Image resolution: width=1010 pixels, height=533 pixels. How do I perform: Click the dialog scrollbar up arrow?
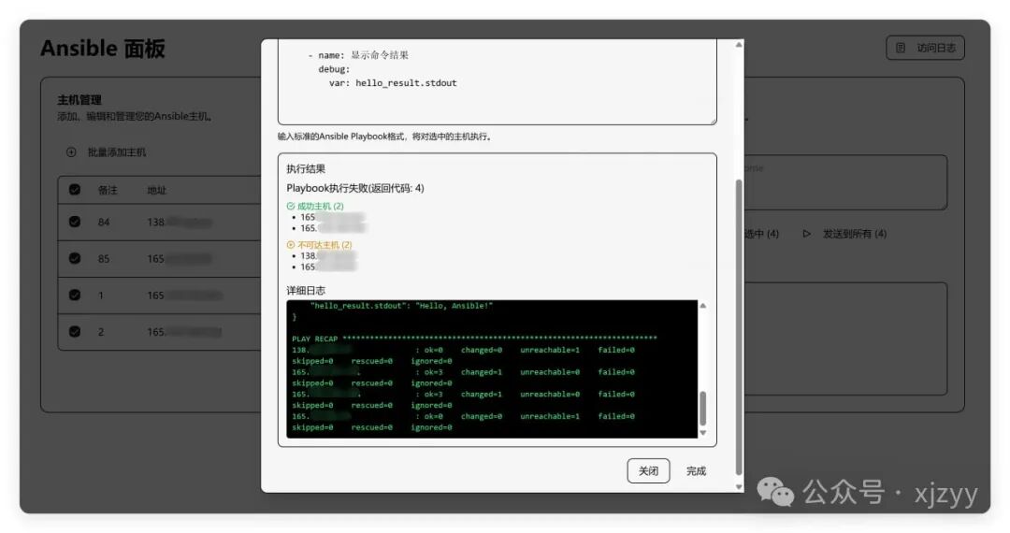click(x=739, y=45)
